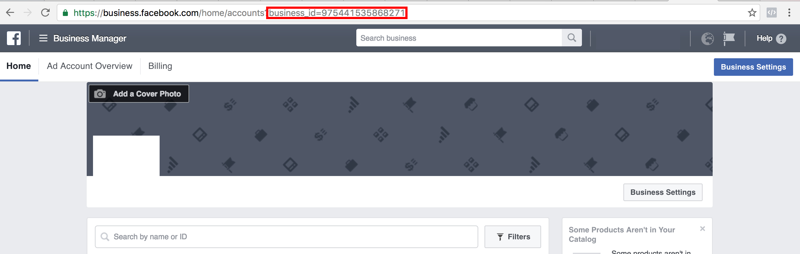Reload the page with refresh icon
This screenshot has height=254, width=800.
(46, 13)
